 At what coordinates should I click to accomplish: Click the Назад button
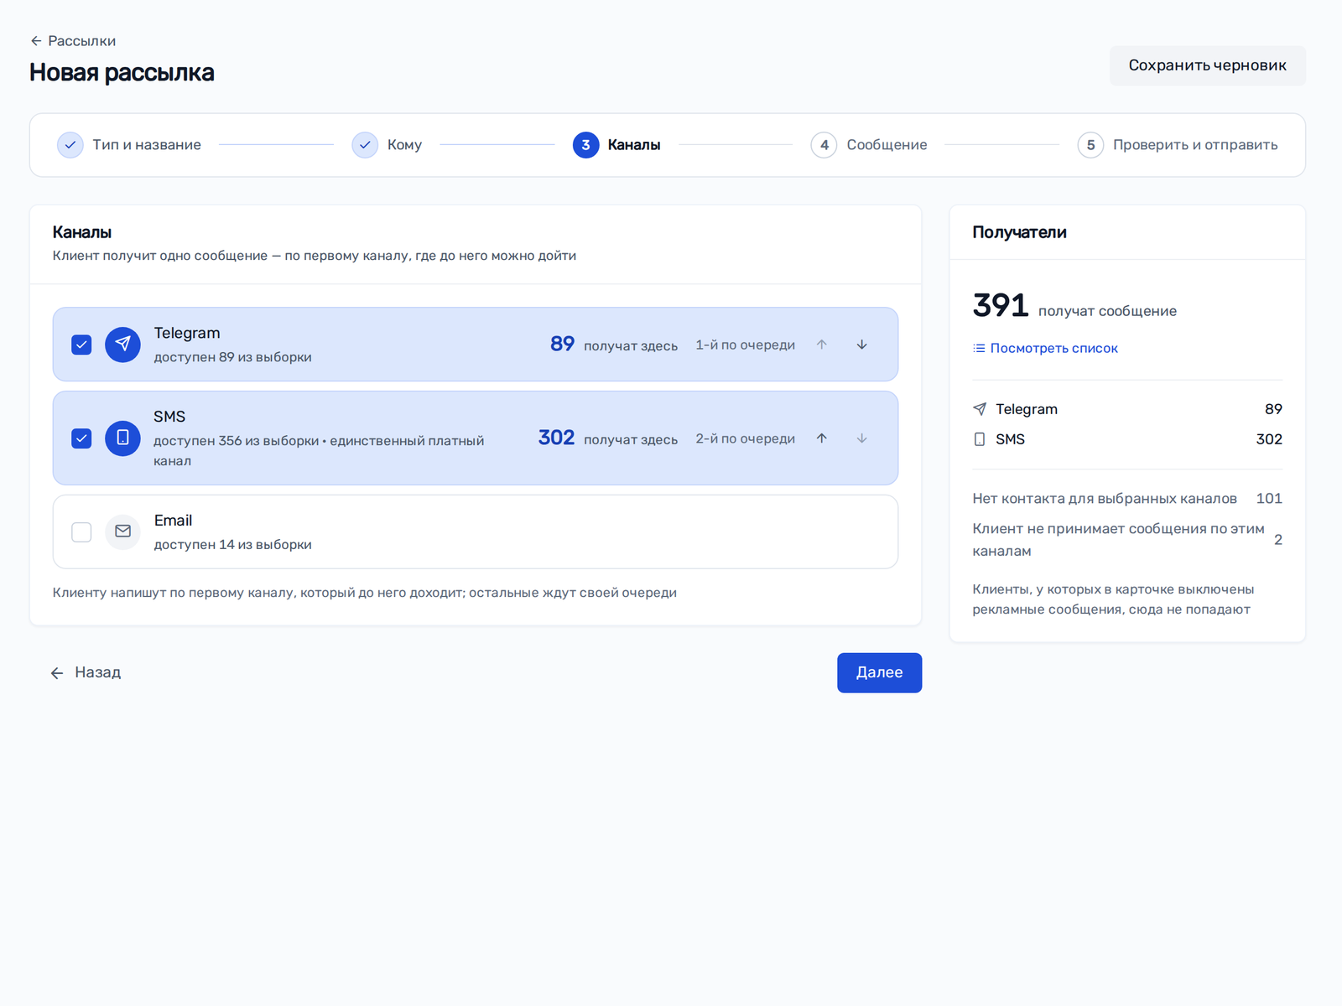(x=86, y=672)
